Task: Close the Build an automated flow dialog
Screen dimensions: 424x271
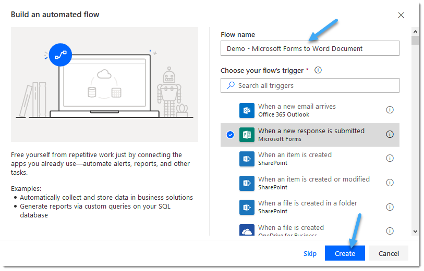Action: [x=401, y=15]
